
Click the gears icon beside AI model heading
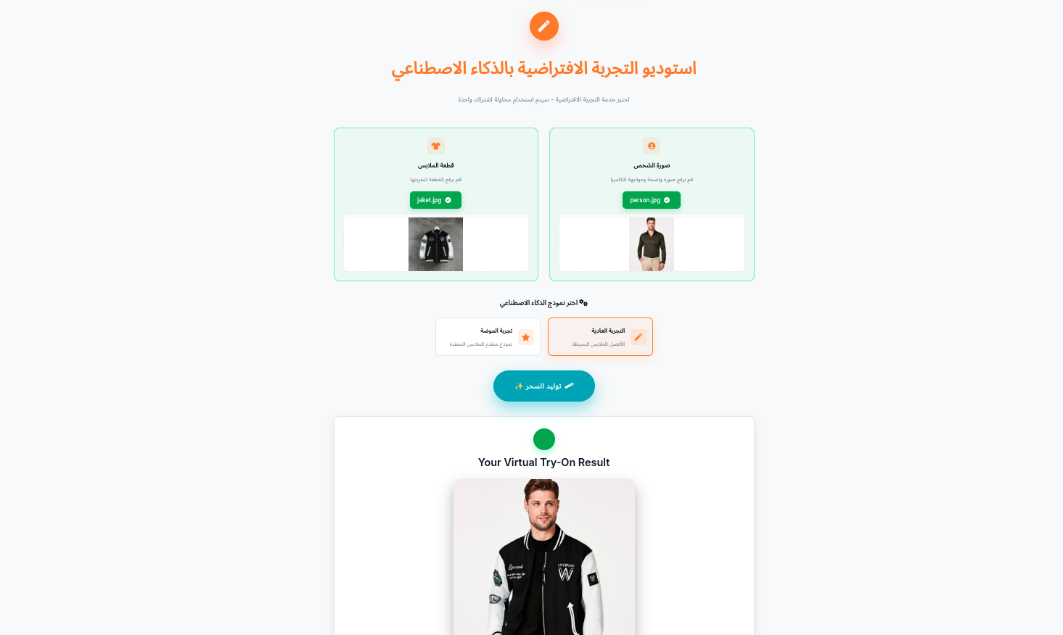(583, 302)
